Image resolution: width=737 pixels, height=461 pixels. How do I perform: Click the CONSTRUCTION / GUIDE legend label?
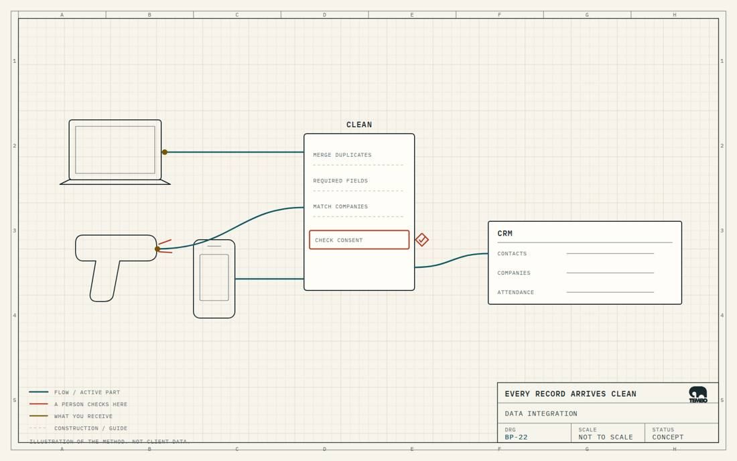[x=90, y=428]
